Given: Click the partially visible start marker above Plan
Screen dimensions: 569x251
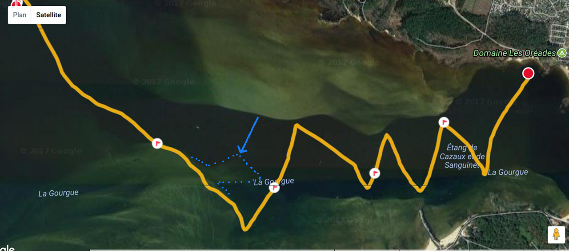Looking at the screenshot, I should pyautogui.click(x=17, y=4).
